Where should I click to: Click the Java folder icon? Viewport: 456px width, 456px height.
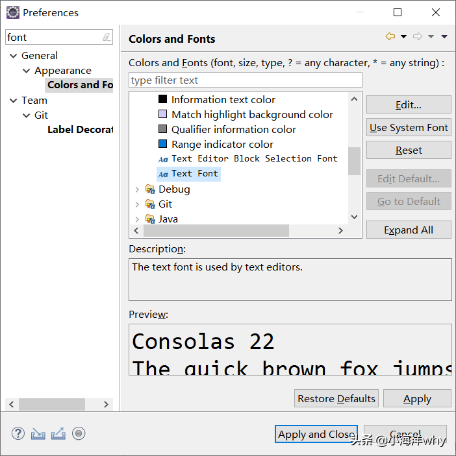150,219
